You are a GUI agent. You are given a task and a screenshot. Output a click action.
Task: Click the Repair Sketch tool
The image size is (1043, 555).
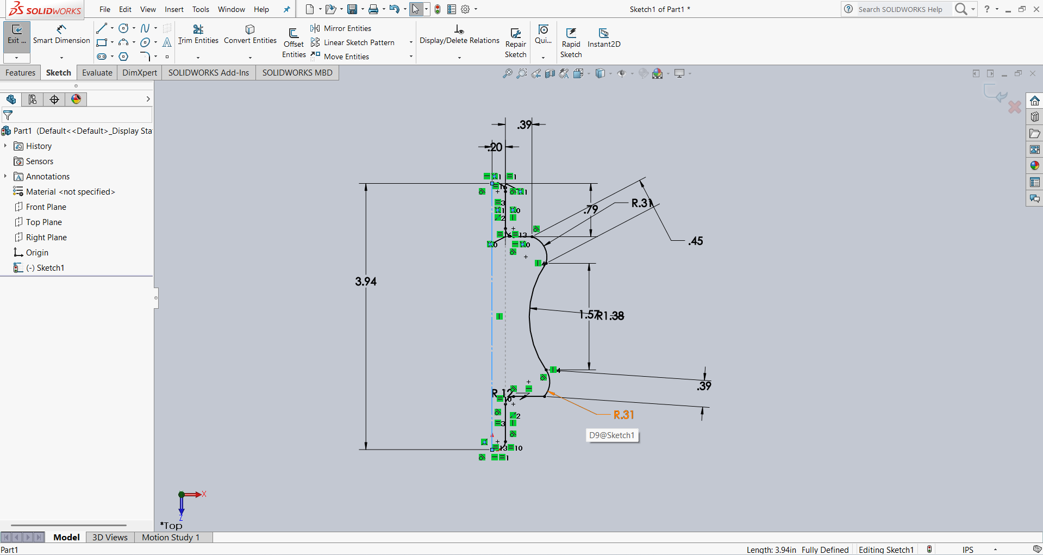click(516, 42)
